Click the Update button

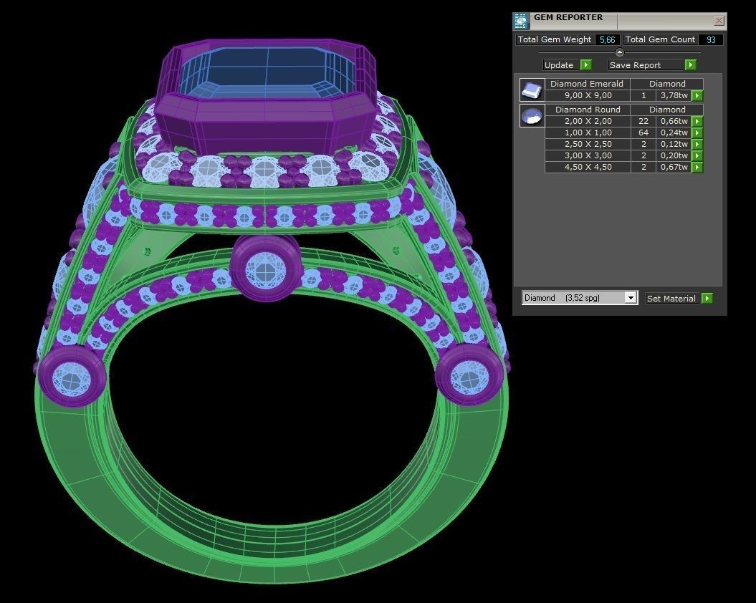[566, 65]
